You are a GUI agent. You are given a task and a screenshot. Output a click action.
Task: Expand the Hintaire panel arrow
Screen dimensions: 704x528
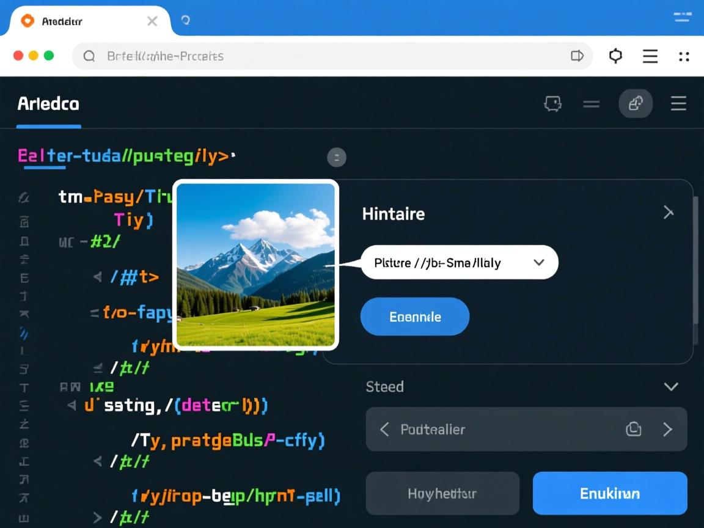[669, 213]
